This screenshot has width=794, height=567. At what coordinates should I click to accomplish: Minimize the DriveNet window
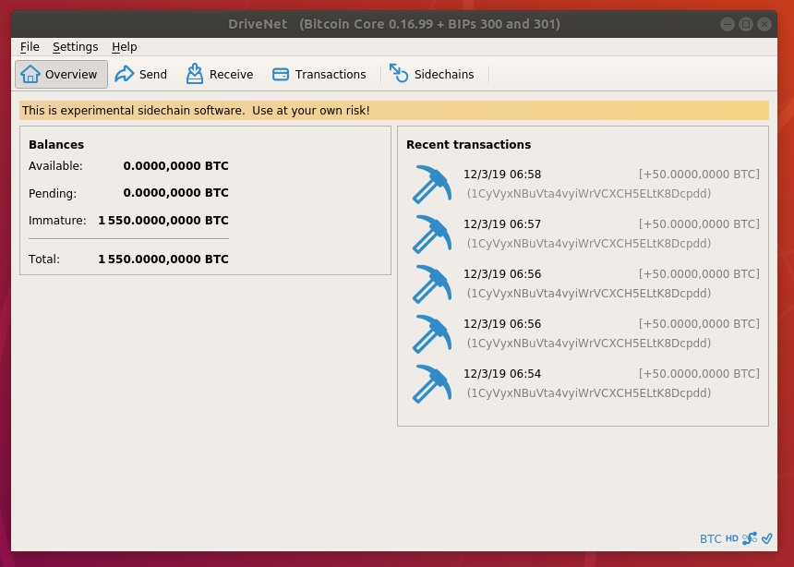click(x=728, y=24)
